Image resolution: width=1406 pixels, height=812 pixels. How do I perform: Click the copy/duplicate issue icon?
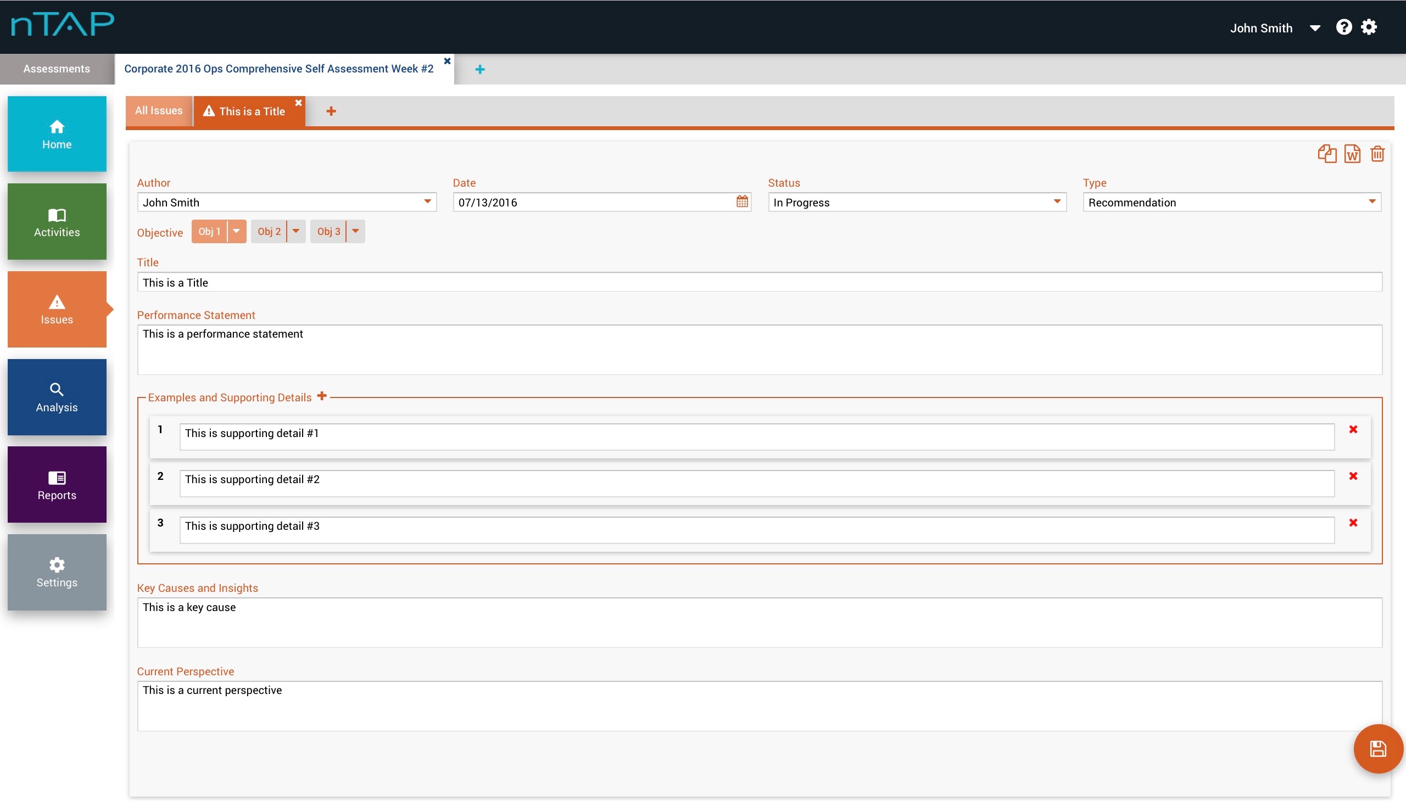[1327, 154]
